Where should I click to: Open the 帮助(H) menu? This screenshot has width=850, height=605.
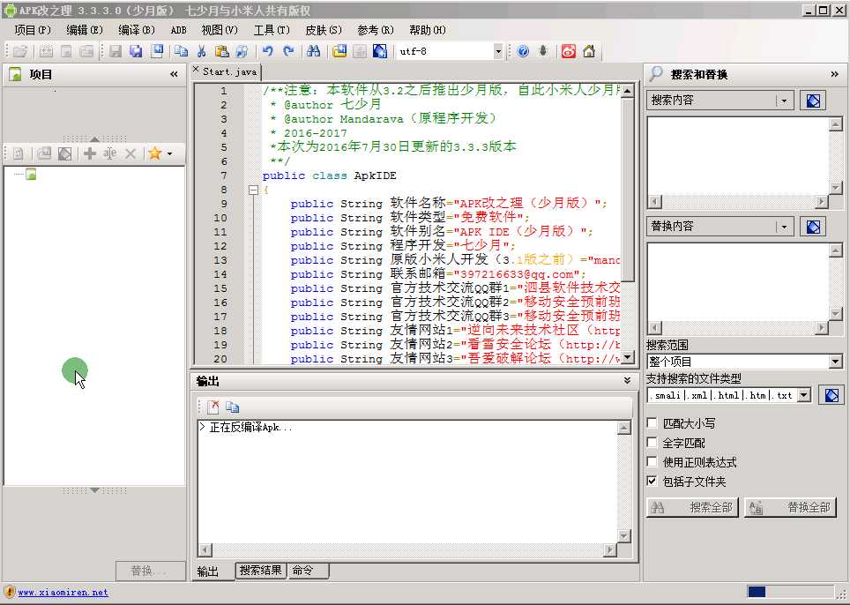(x=428, y=30)
